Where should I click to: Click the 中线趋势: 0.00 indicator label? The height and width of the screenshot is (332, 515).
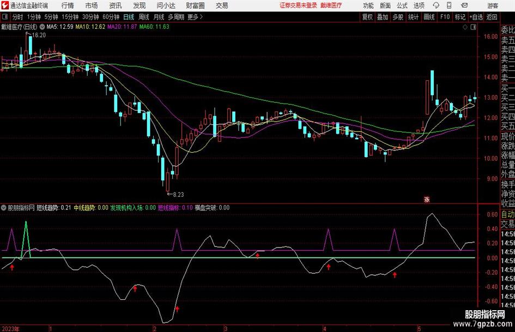tap(91, 208)
